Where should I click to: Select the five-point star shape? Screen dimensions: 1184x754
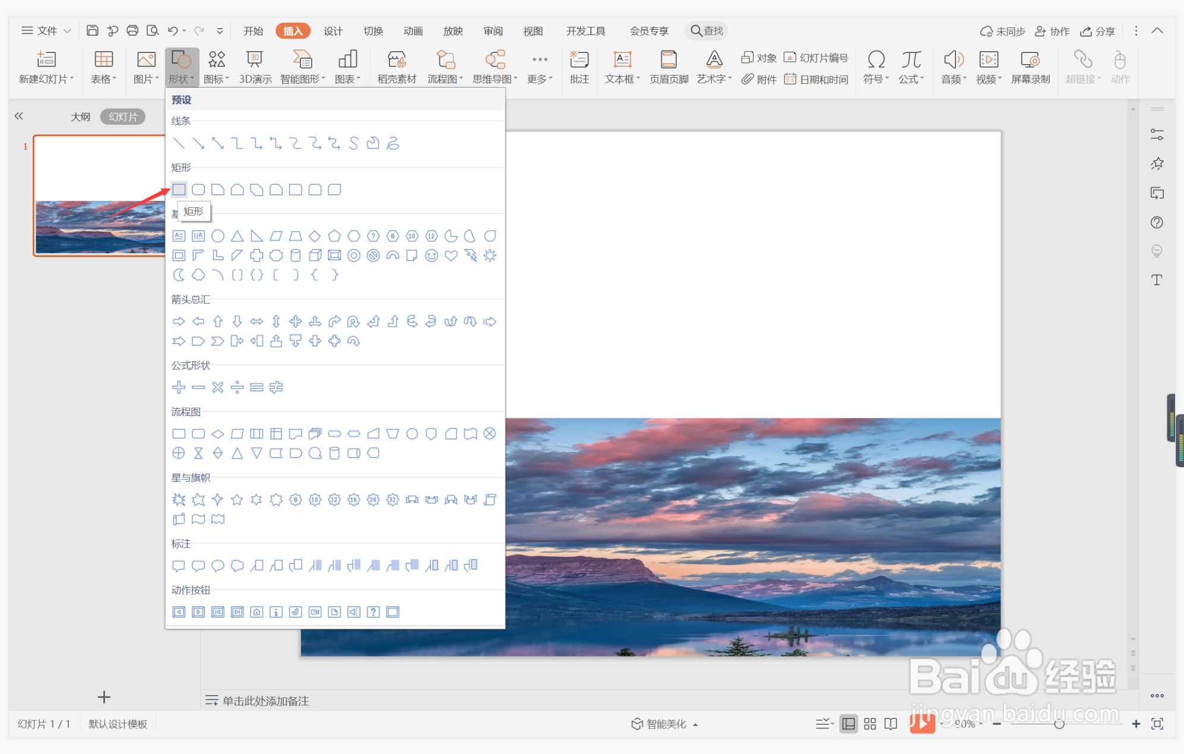237,500
